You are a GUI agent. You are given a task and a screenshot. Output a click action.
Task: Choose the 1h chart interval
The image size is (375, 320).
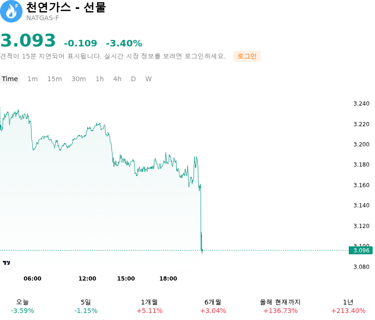(100, 79)
